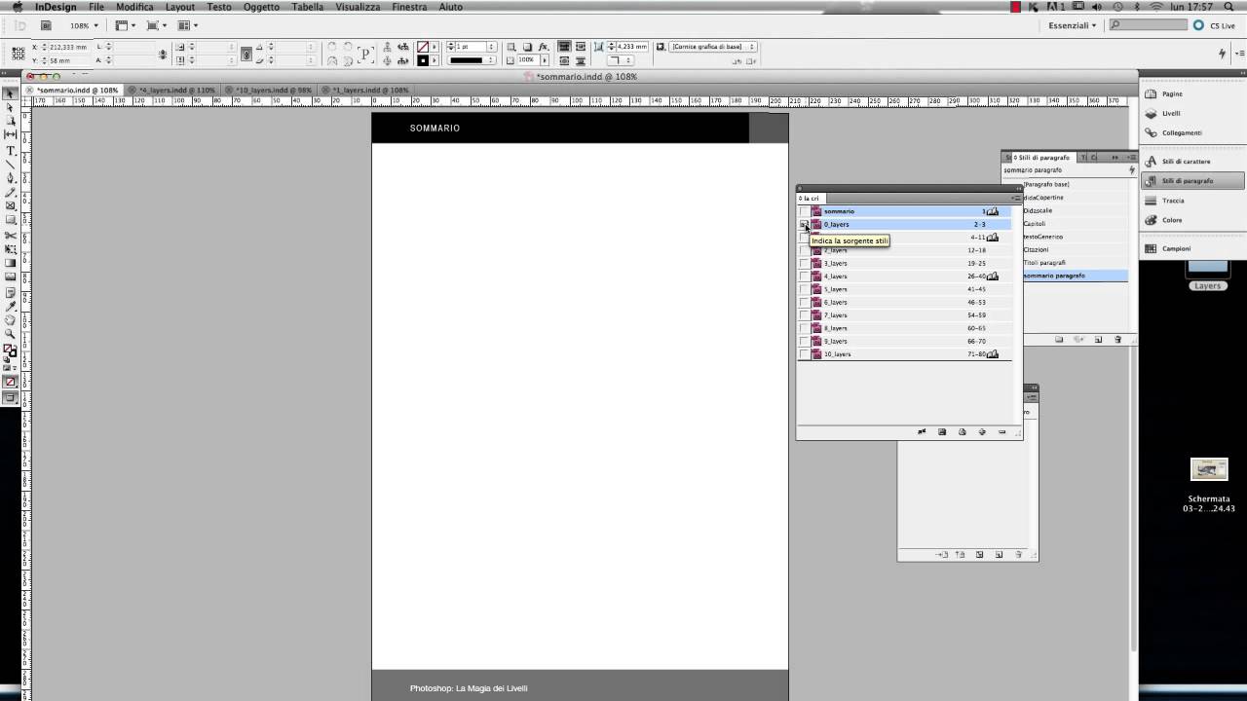Select the Free Transform tool

click(11, 249)
